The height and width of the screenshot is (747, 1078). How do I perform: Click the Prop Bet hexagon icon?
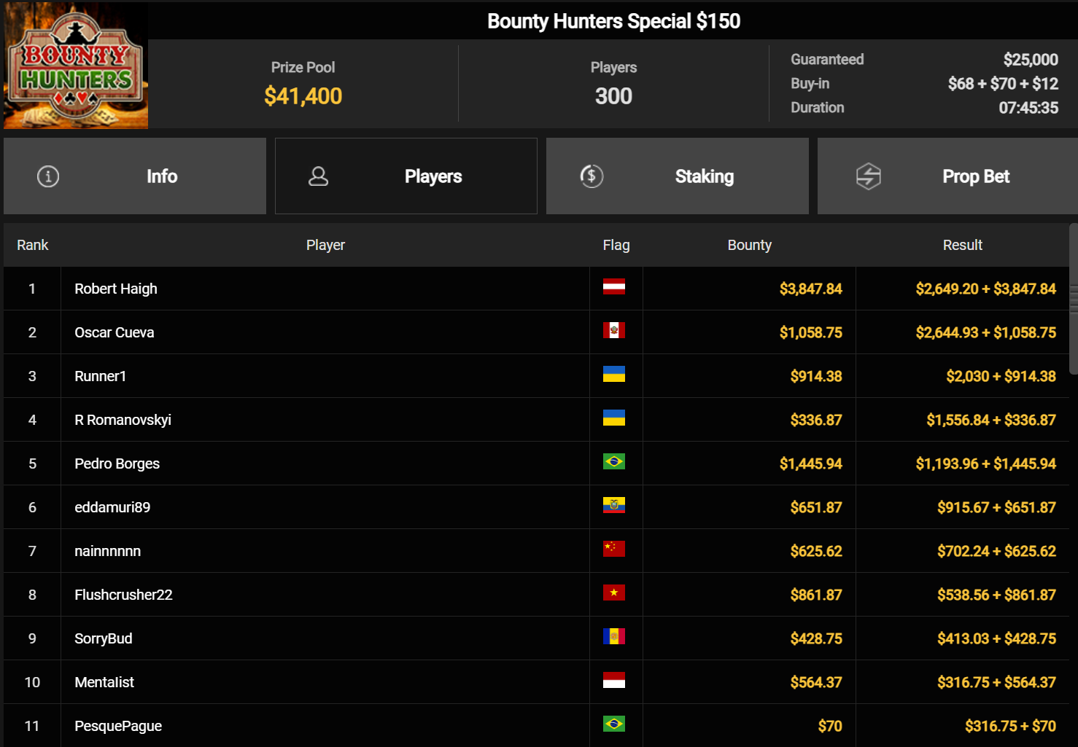pos(869,176)
